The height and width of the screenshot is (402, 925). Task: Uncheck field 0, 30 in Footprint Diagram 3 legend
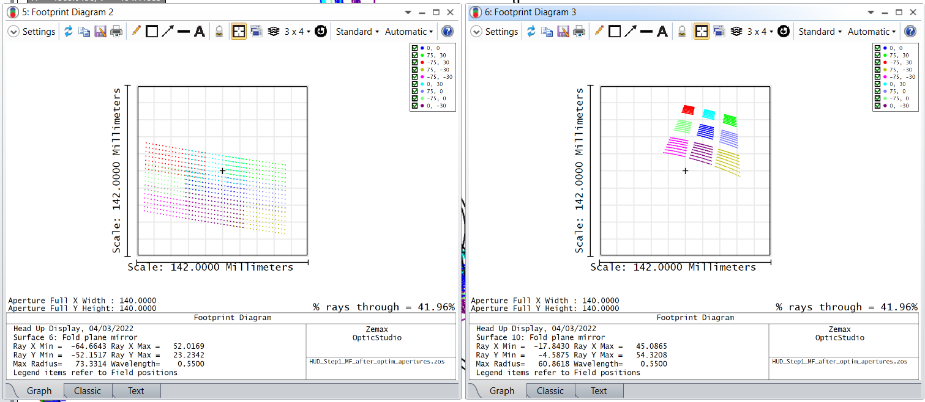click(x=878, y=84)
